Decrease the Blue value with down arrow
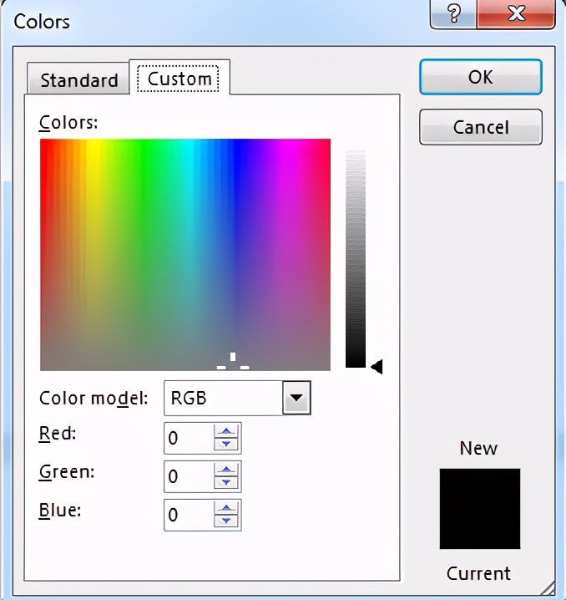566x600 pixels. [x=227, y=521]
